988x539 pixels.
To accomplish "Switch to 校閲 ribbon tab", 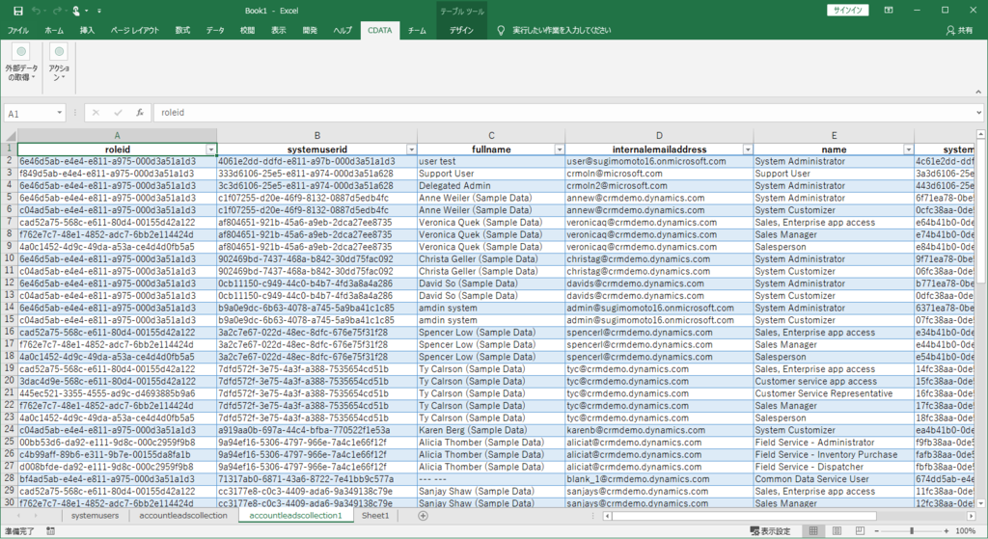I will 248,30.
